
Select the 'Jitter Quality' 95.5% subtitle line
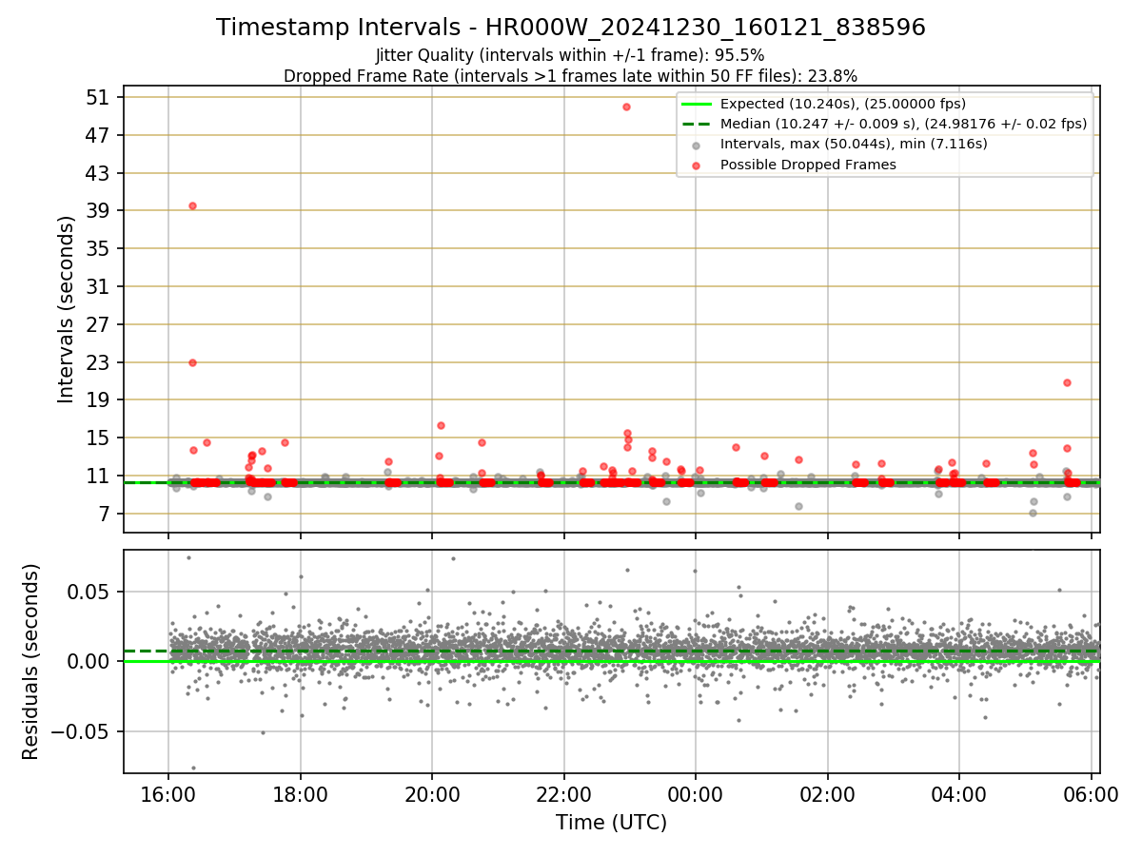(571, 55)
